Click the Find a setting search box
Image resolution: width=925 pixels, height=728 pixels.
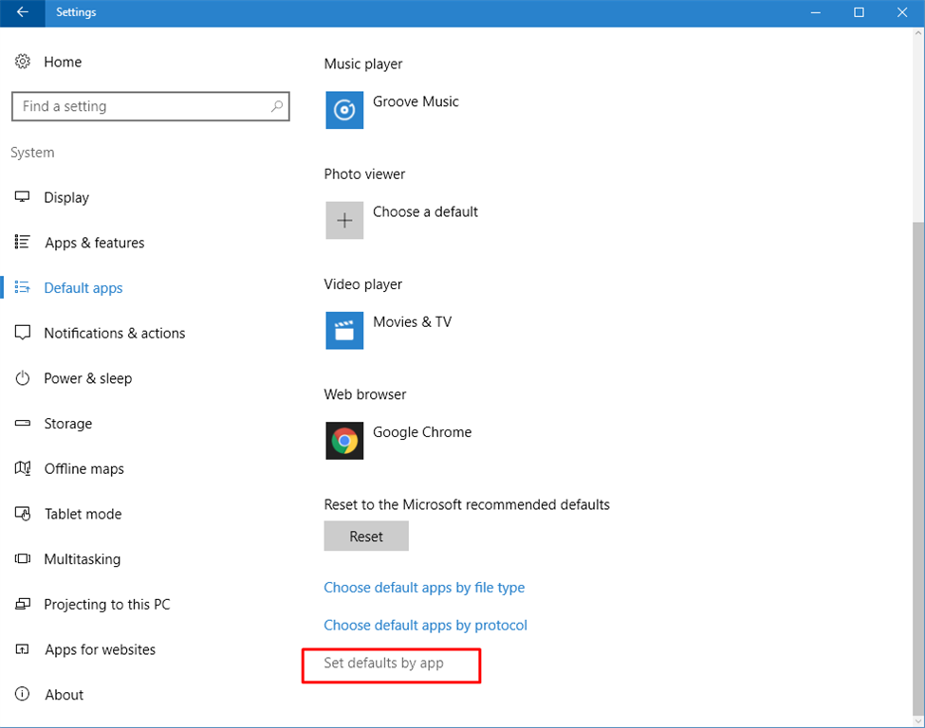click(151, 106)
